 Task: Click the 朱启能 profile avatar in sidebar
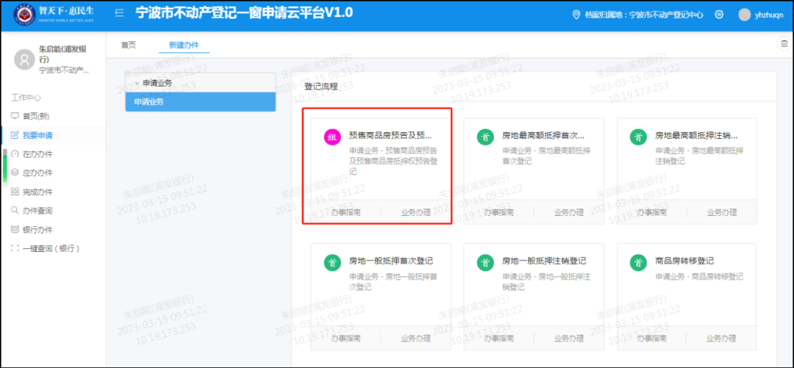pos(24,59)
